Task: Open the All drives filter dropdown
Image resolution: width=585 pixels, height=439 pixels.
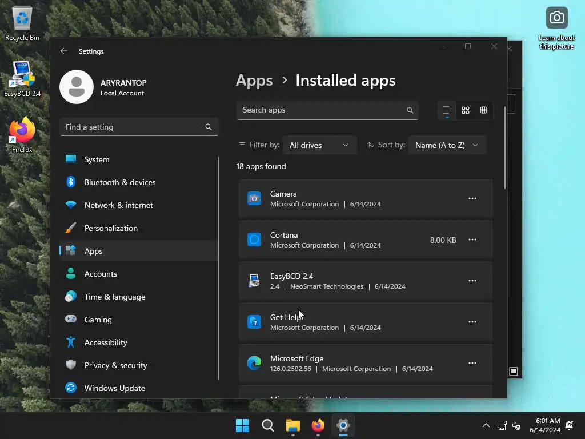Action: [319, 145]
